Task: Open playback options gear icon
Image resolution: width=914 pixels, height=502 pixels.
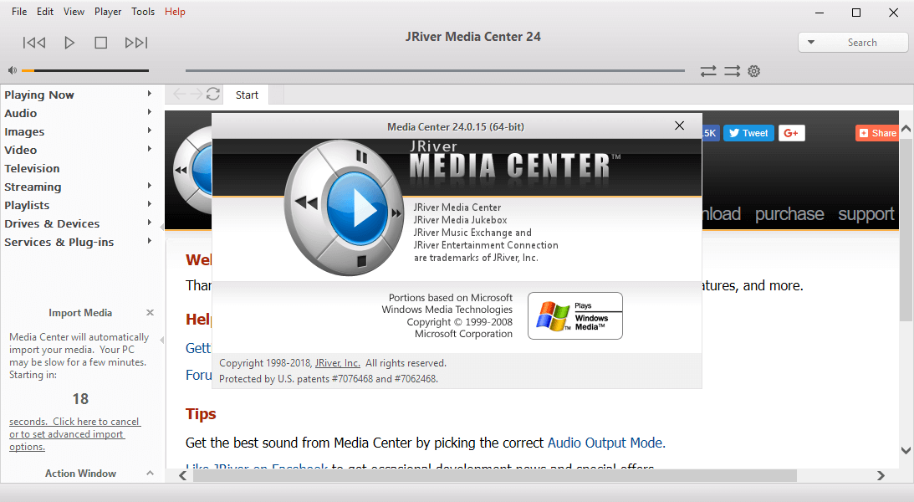Action: (x=754, y=71)
